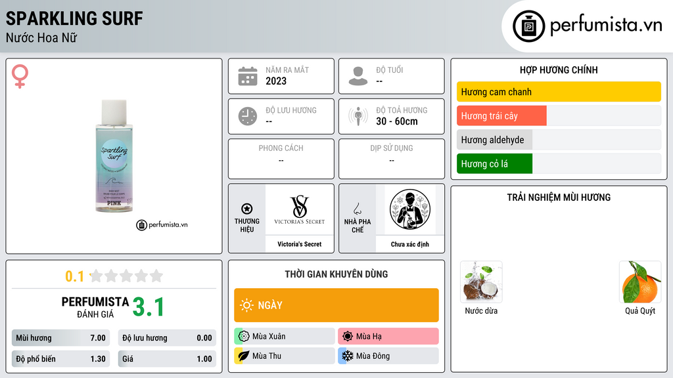The height and width of the screenshot is (378, 673).
Task: Click the Mùa Thu season label
Action: point(267,356)
